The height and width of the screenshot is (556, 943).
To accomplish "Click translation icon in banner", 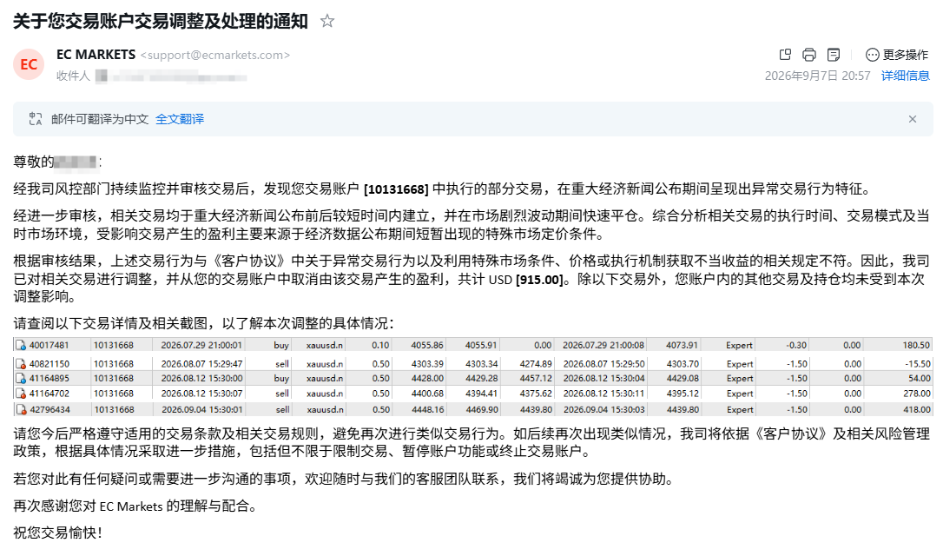I will click(x=36, y=119).
